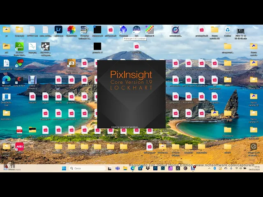Open the black thumbnail image on top row

(x=97, y=30)
